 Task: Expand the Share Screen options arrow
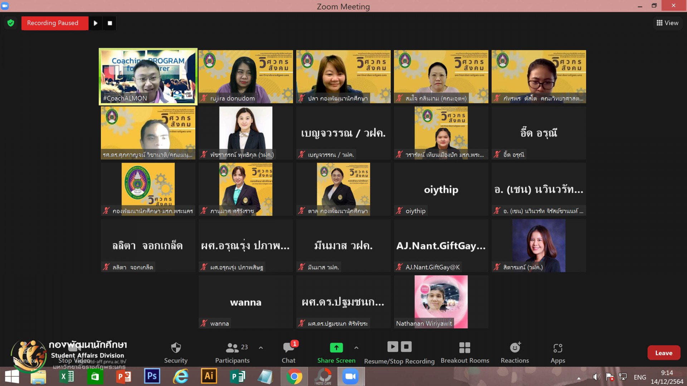point(356,347)
